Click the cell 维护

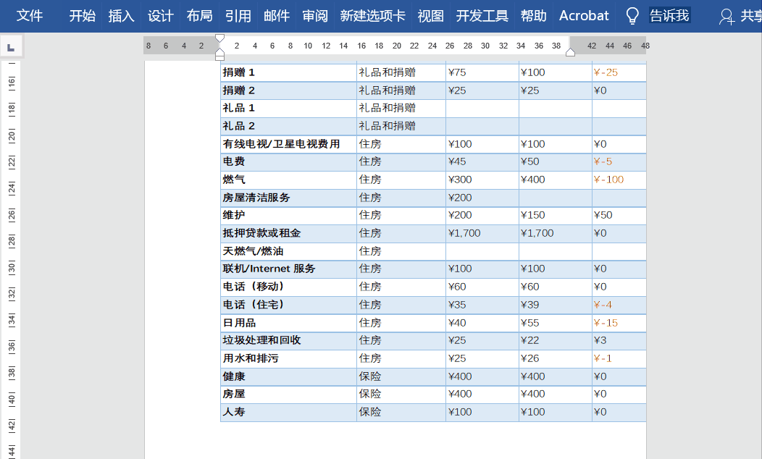click(x=289, y=215)
